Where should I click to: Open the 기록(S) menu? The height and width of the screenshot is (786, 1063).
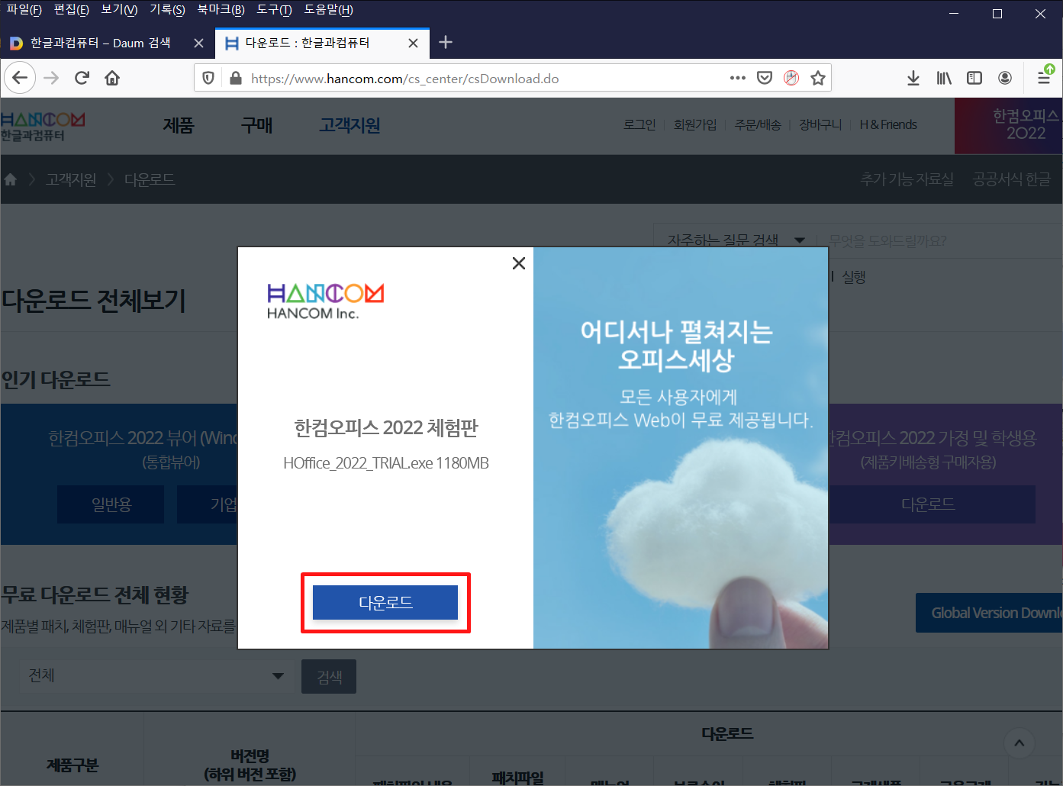[x=168, y=10]
